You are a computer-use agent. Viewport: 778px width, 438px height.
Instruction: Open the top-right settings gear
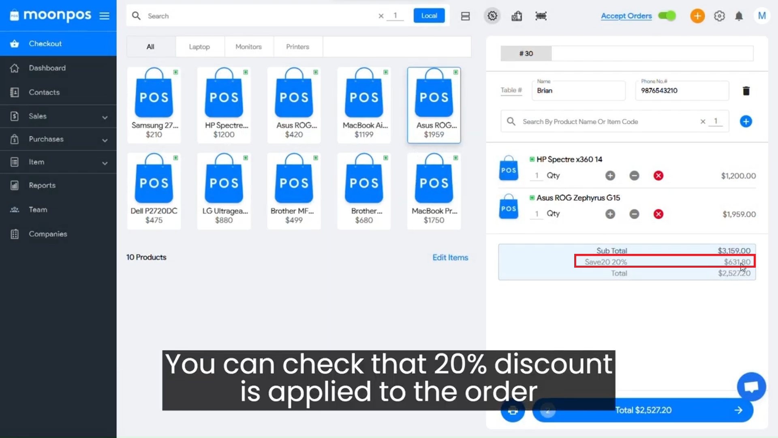pos(719,16)
